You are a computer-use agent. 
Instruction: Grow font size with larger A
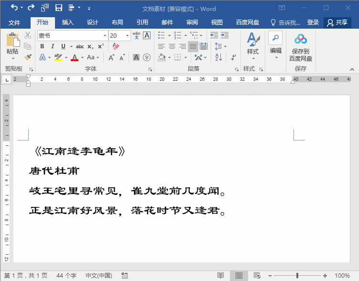(111, 57)
